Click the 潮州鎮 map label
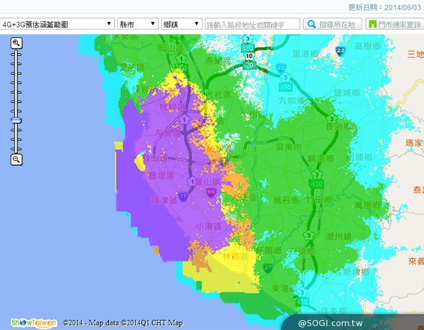Screen dimensions: 424x330 click(x=339, y=236)
